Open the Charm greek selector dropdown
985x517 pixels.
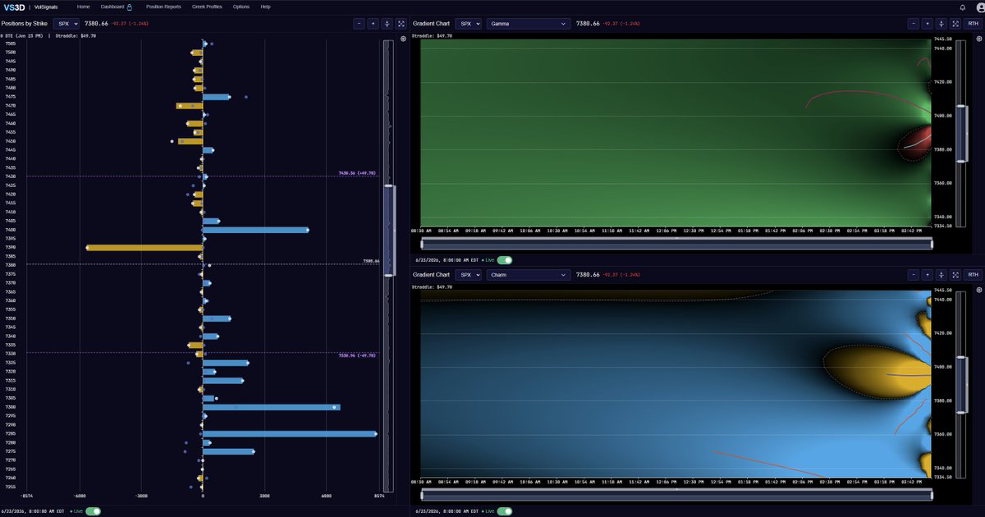(x=528, y=275)
